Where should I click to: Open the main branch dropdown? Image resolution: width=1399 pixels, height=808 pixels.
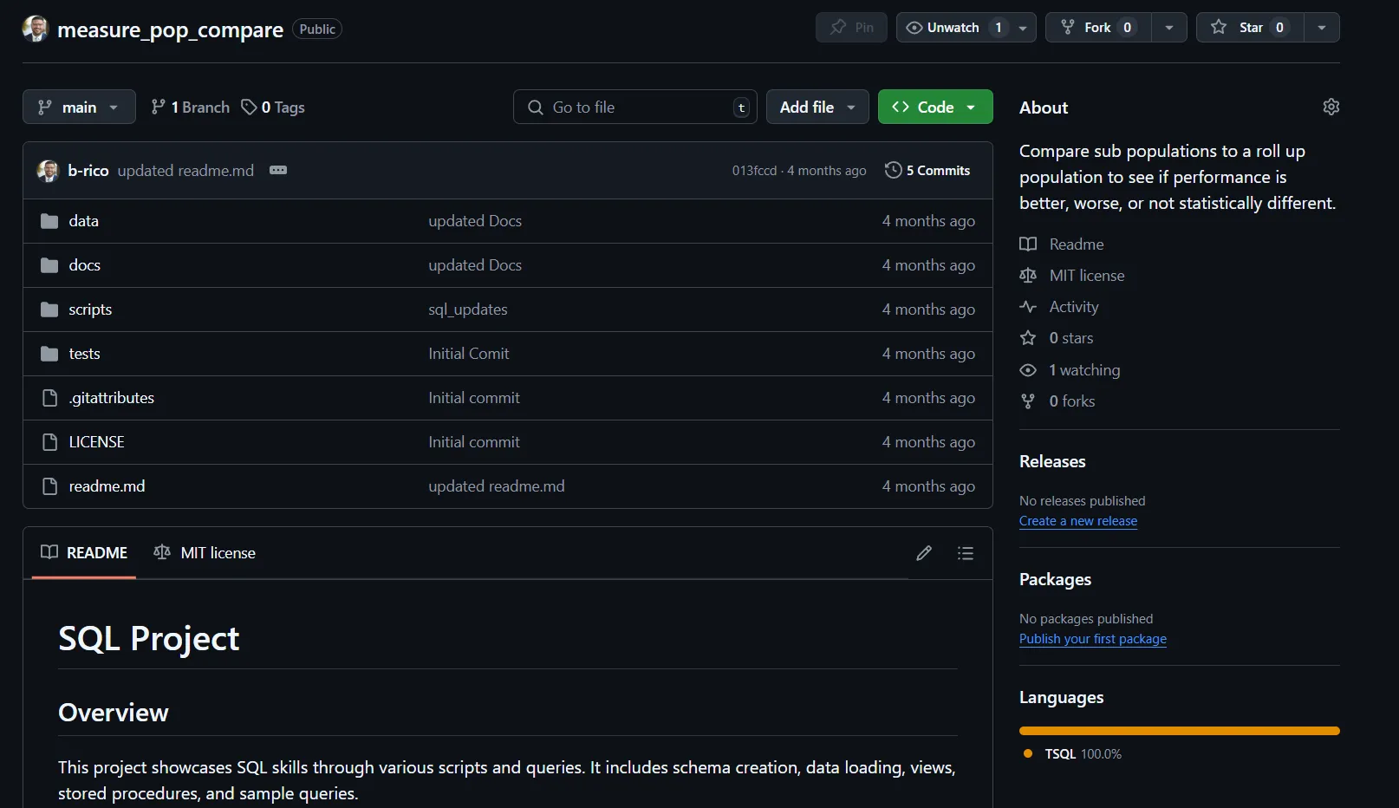79,108
